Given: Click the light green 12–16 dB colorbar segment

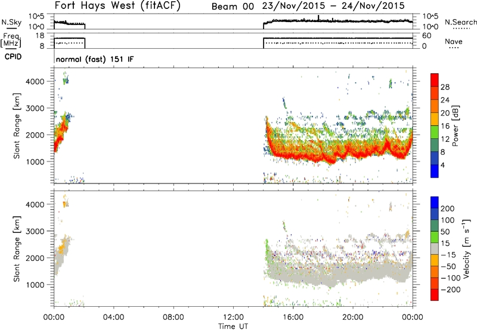Looking at the screenshot, I should pyautogui.click(x=435, y=132).
